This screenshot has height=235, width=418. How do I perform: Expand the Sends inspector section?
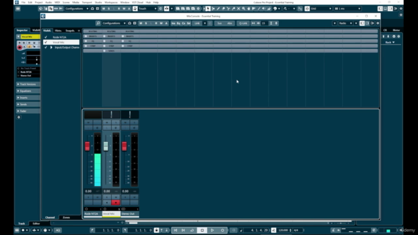tap(27, 104)
